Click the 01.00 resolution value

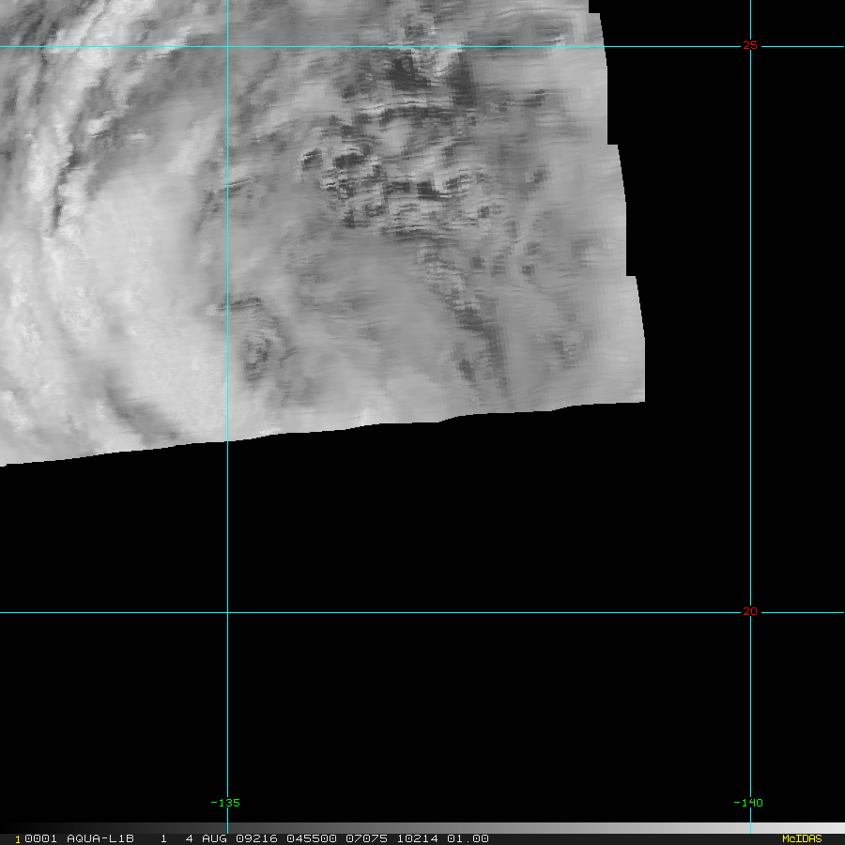tap(468, 838)
